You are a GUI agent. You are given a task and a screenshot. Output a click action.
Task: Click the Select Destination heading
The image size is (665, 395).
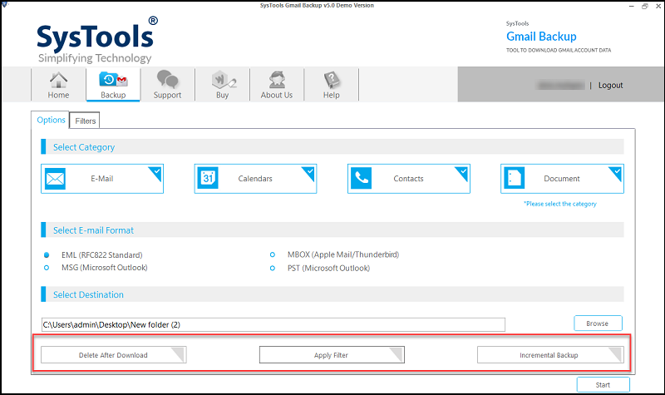[88, 294]
